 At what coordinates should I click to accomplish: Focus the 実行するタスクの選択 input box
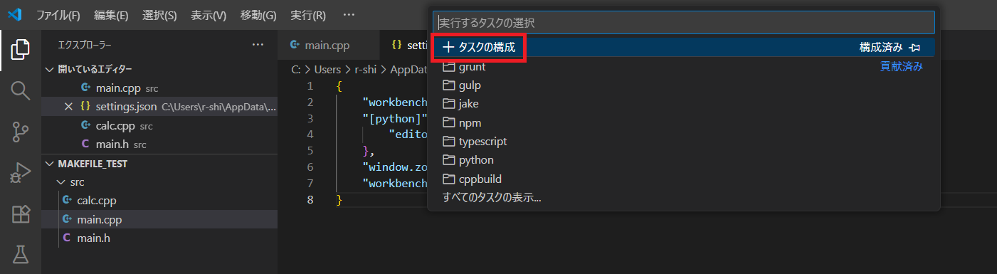(683, 23)
